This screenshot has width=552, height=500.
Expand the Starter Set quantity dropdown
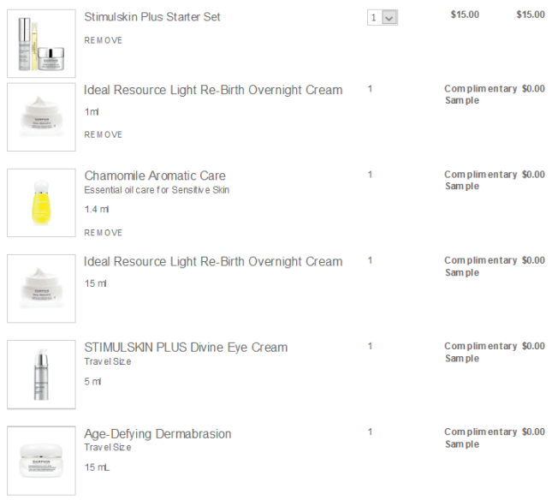(x=383, y=17)
